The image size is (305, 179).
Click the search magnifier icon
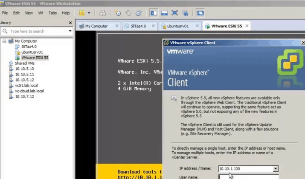coord(5,31)
